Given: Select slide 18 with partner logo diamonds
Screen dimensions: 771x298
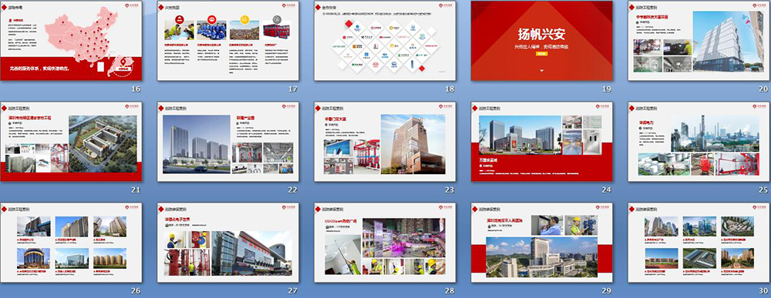Looking at the screenshot, I should tap(385, 41).
